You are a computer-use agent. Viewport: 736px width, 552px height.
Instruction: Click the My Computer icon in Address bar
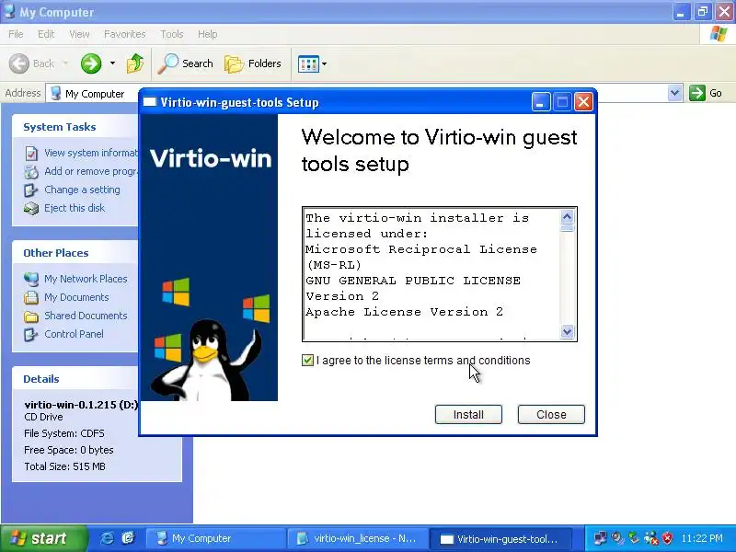(56, 93)
